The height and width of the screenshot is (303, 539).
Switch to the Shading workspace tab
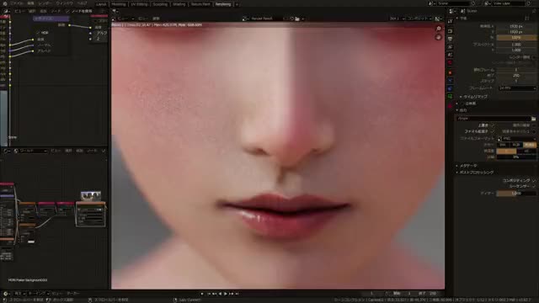[x=179, y=4]
